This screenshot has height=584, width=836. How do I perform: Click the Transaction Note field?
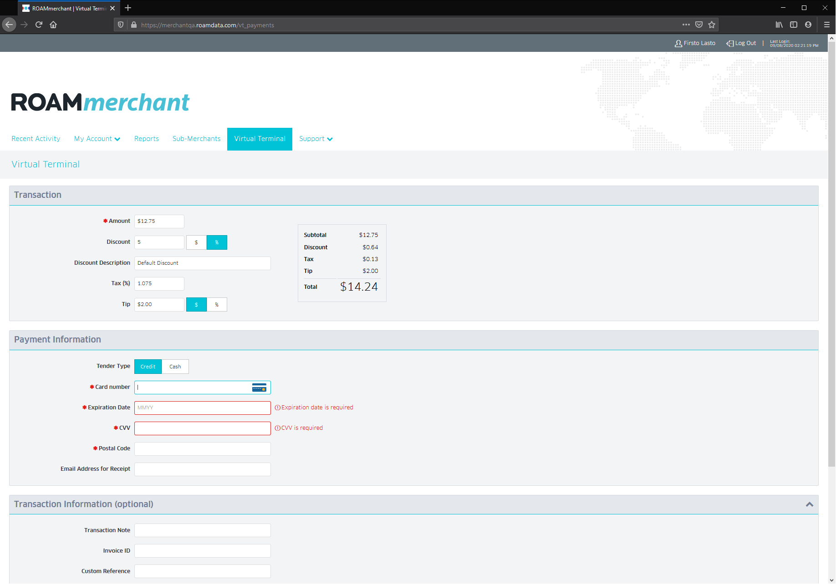click(x=203, y=530)
